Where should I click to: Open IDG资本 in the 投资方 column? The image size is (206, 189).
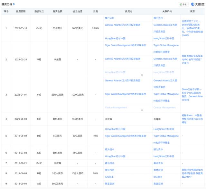click(109, 177)
